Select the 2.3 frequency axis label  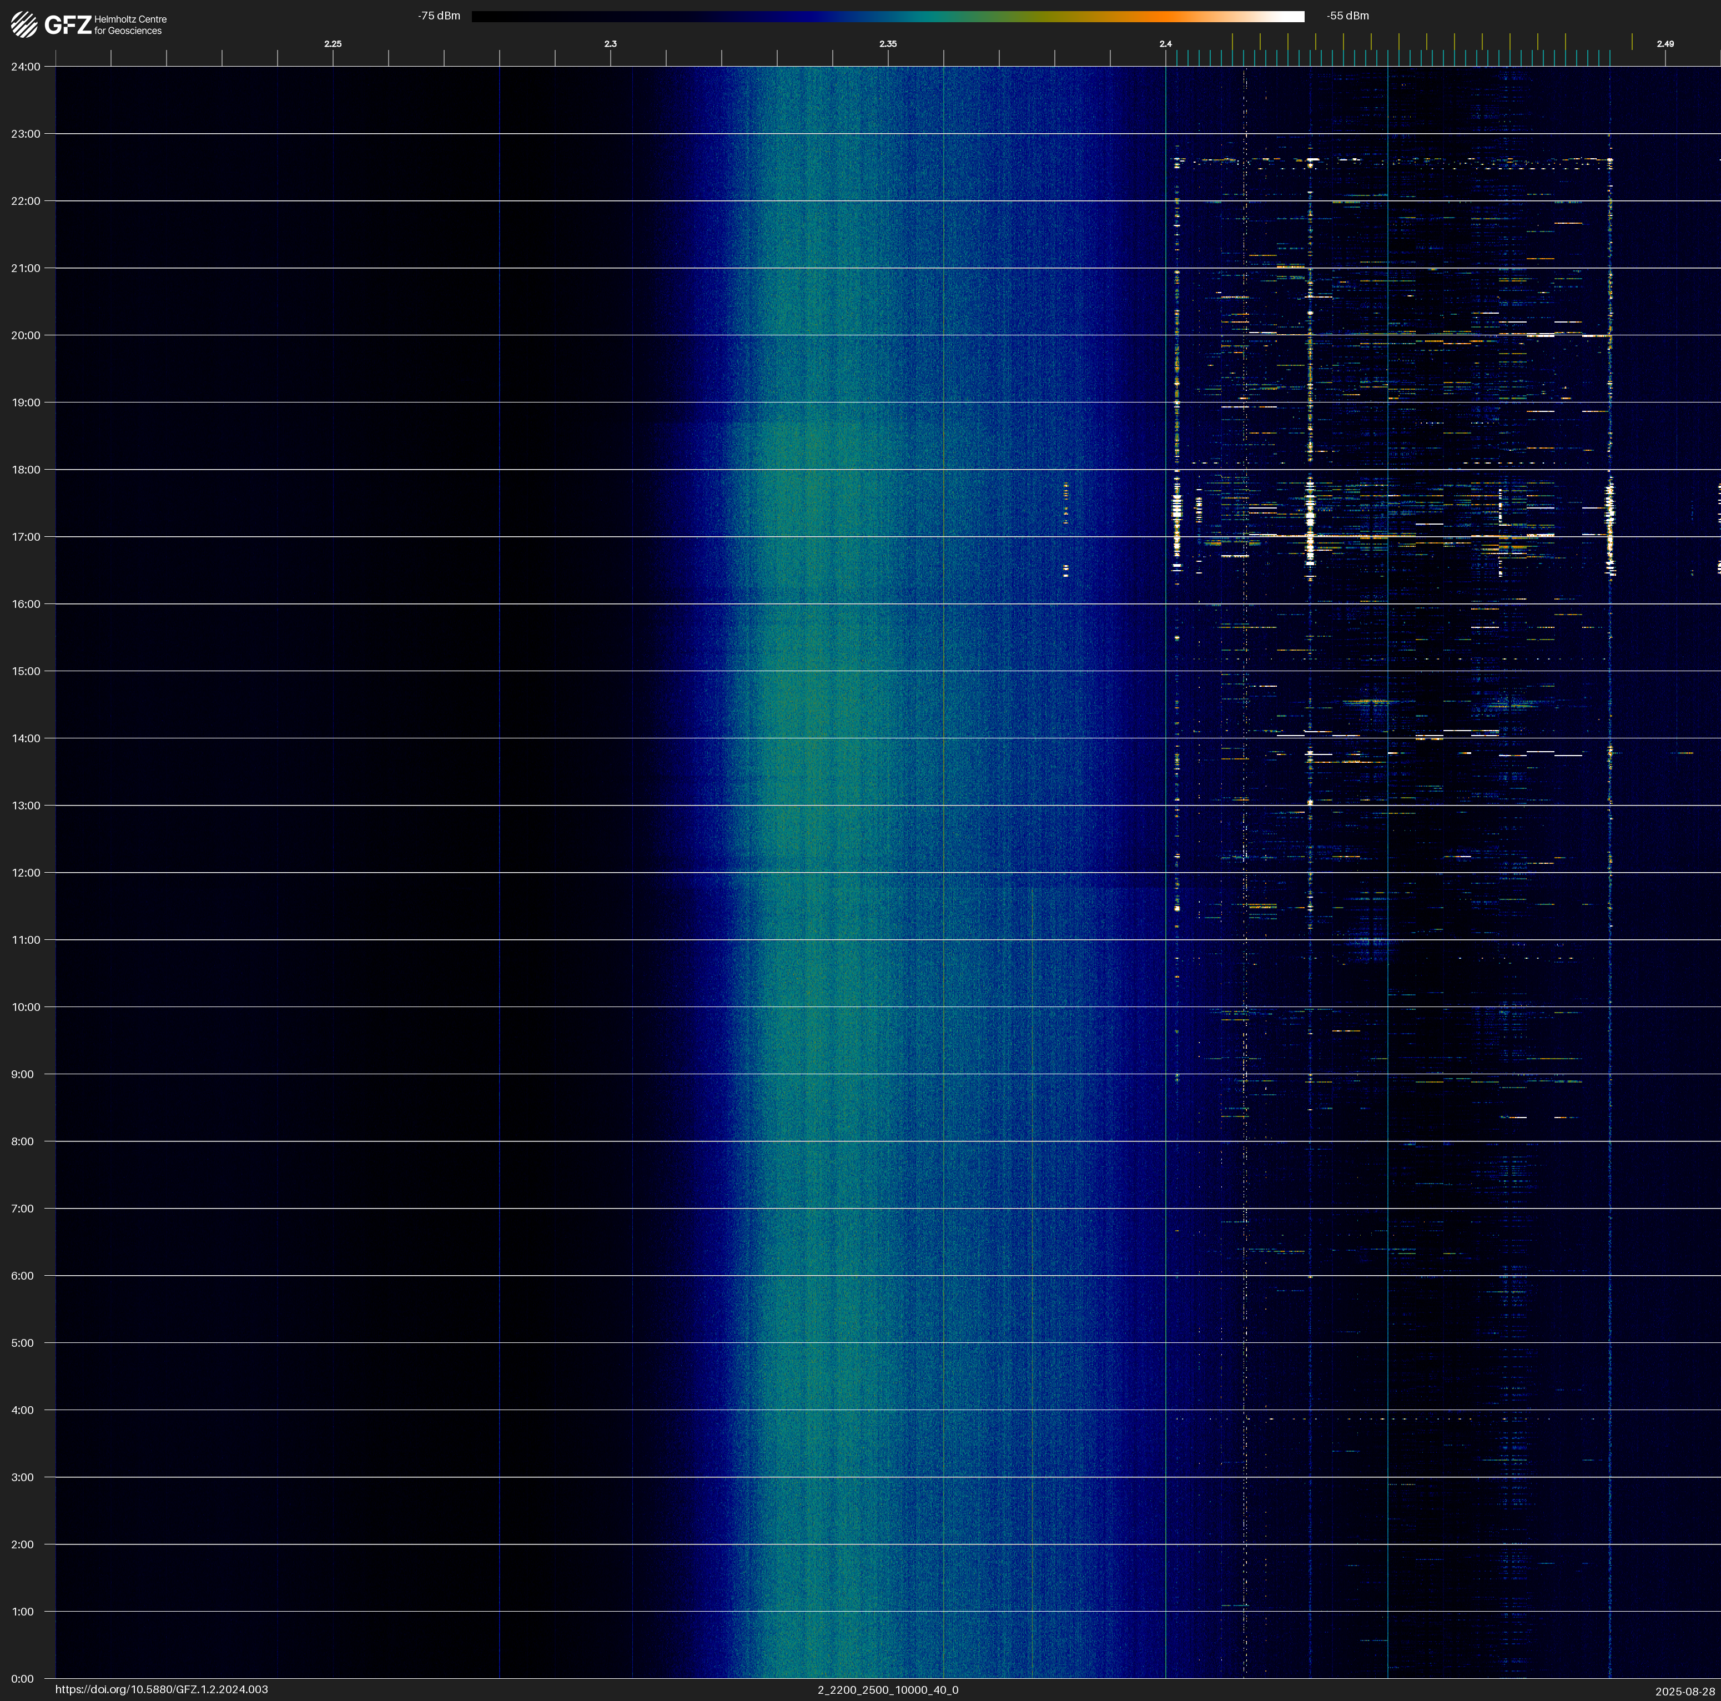pyautogui.click(x=610, y=44)
